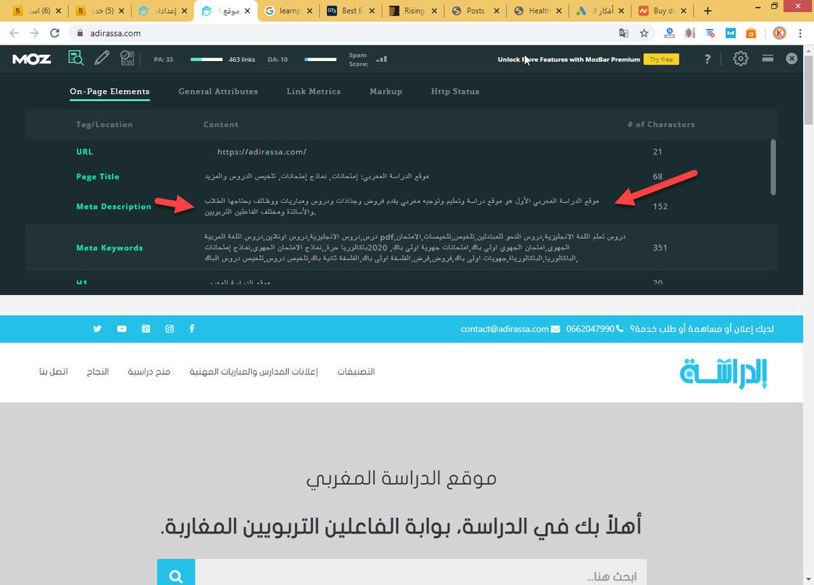Click the Page Authority progress bar
This screenshot has width=814, height=585.
207,60
